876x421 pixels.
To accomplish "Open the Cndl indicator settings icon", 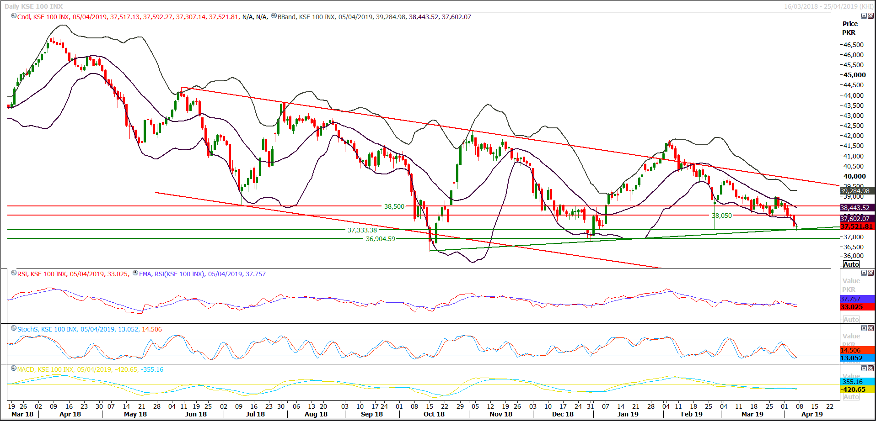I will pos(14,16).
